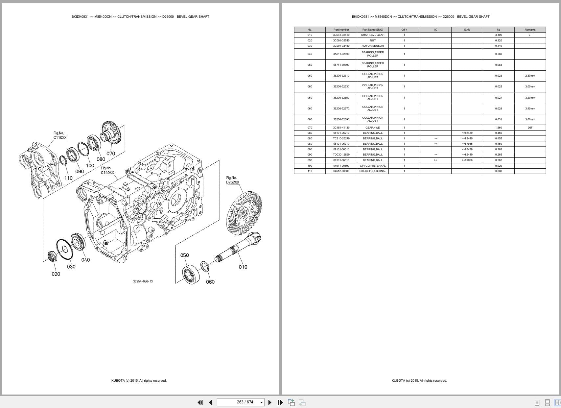
Task: Click the S.No column header
Action: click(x=467, y=30)
